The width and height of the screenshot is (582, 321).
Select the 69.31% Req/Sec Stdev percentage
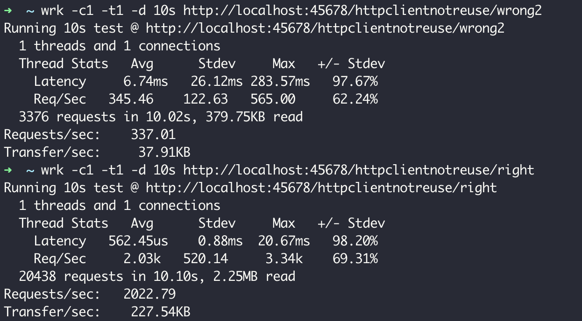[x=355, y=259]
